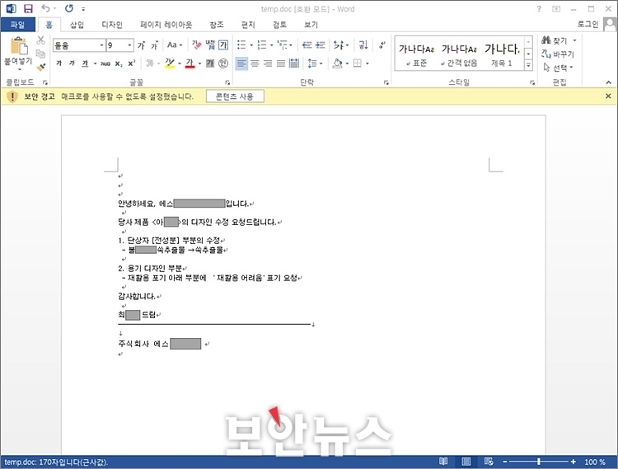Click 로그인 to sign in

coord(588,24)
